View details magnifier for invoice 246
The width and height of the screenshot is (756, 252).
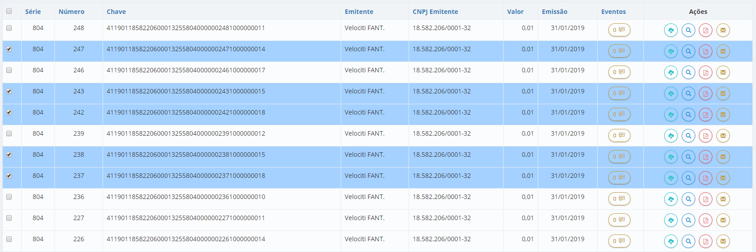(x=688, y=72)
